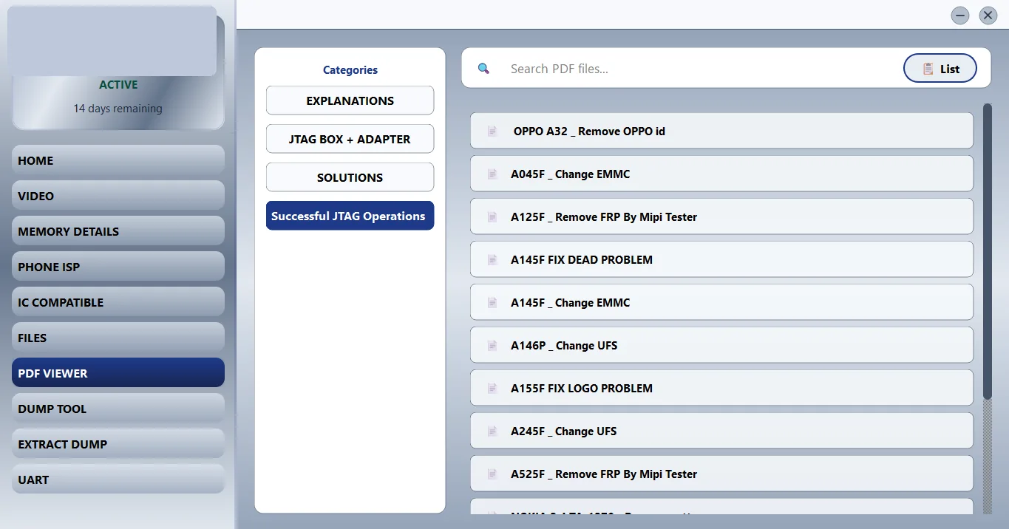1009x529 pixels.
Task: Open the HOME section
Action: tap(118, 160)
